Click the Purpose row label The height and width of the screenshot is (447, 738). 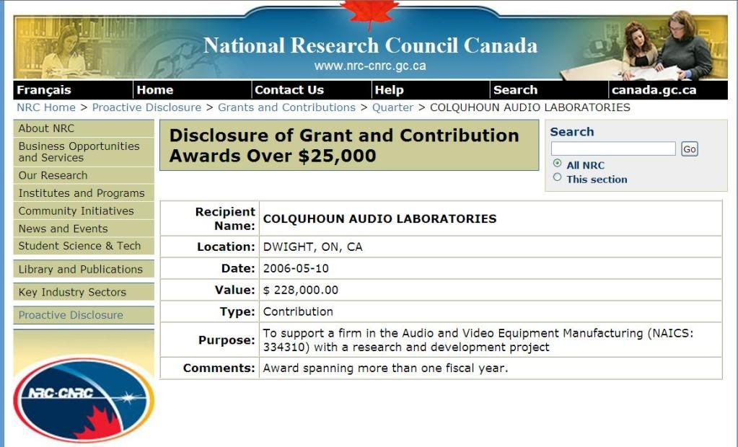pyautogui.click(x=227, y=340)
